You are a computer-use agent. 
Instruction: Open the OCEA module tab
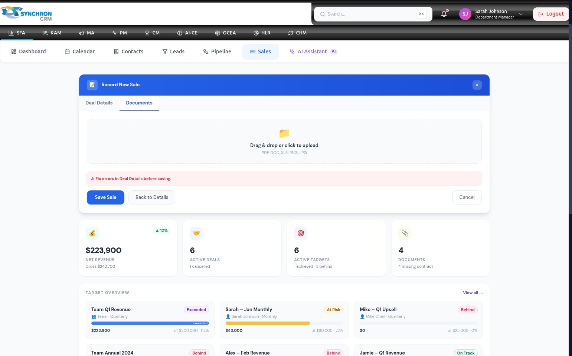click(225, 33)
